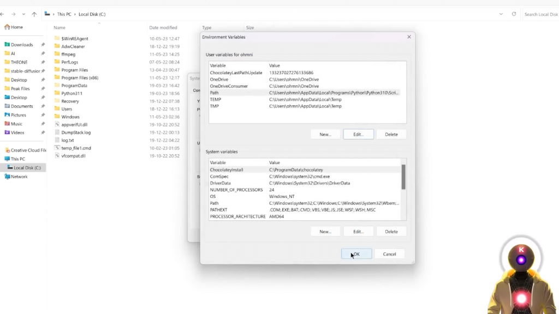Image resolution: width=559 pixels, height=314 pixels.
Task: Open Downloads in navigation pane
Action: [x=22, y=45]
